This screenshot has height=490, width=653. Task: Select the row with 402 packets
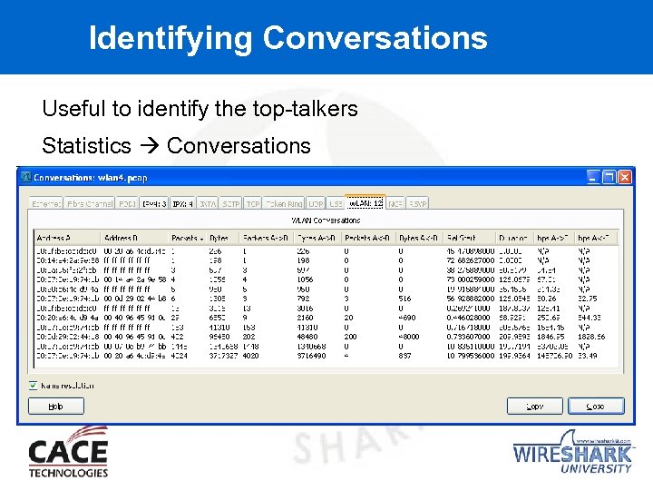tap(326, 337)
